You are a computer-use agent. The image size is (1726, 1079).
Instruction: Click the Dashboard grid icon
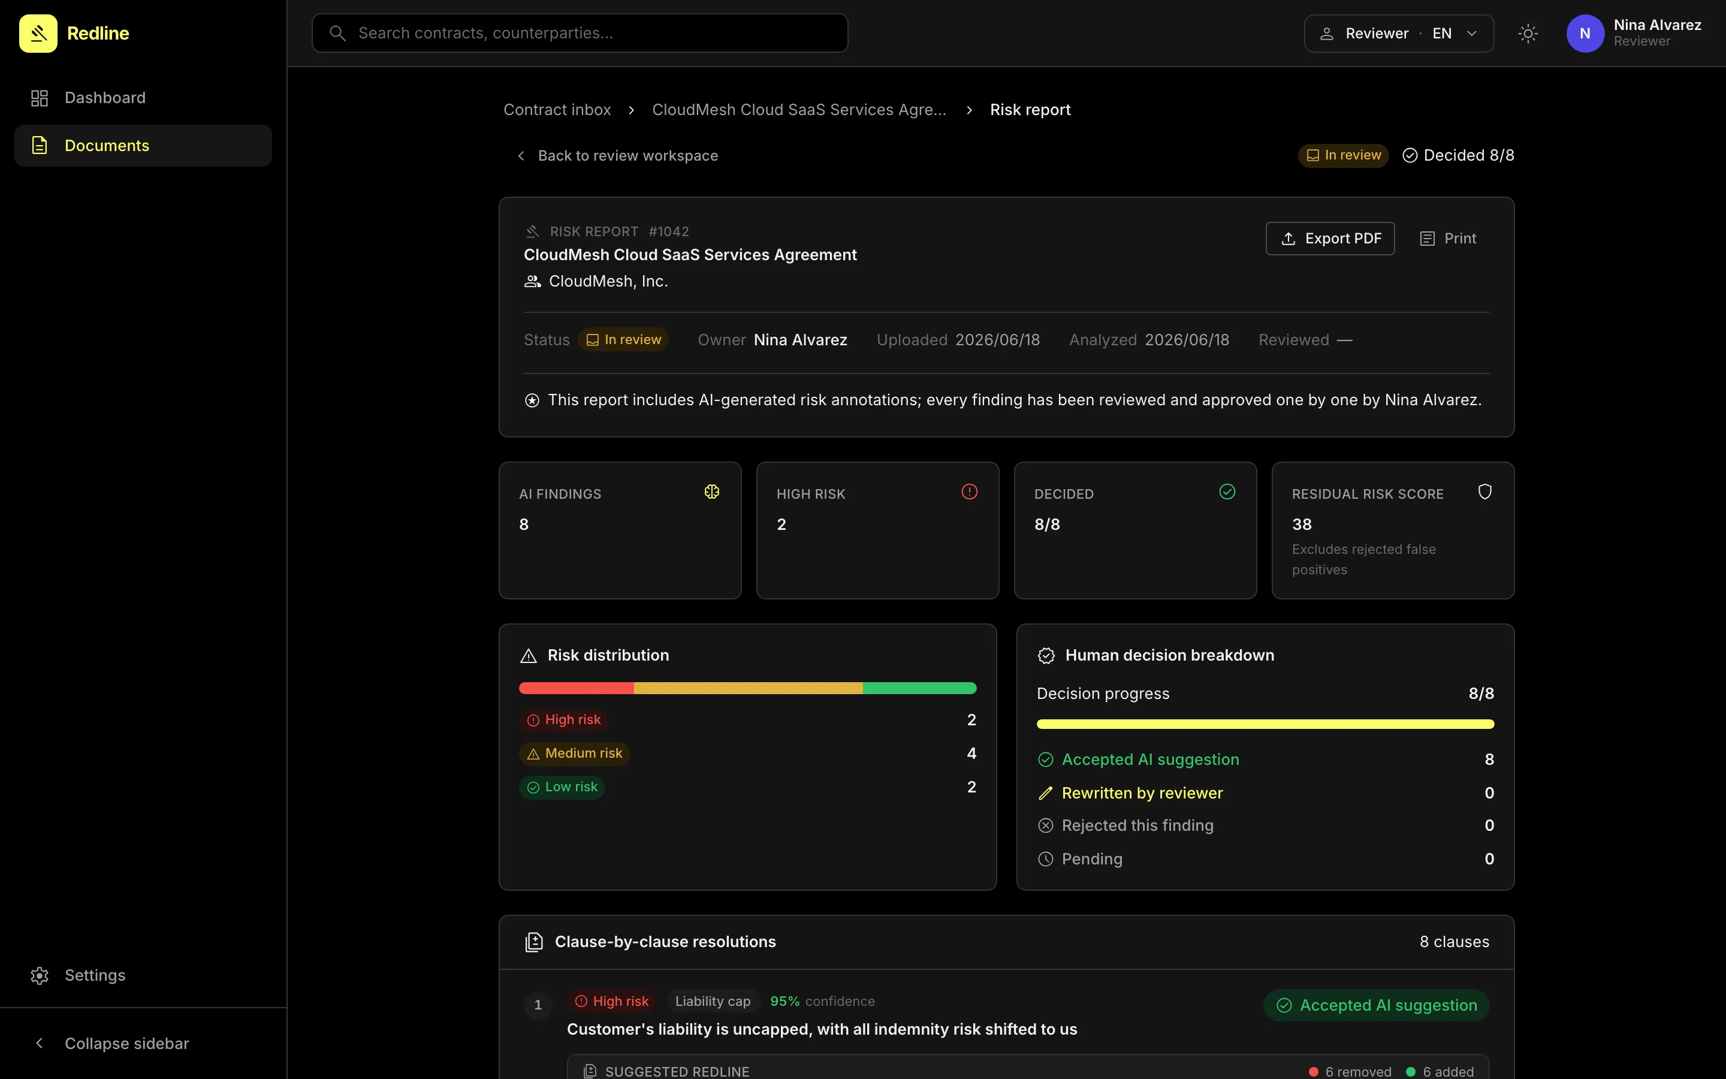[x=39, y=98]
